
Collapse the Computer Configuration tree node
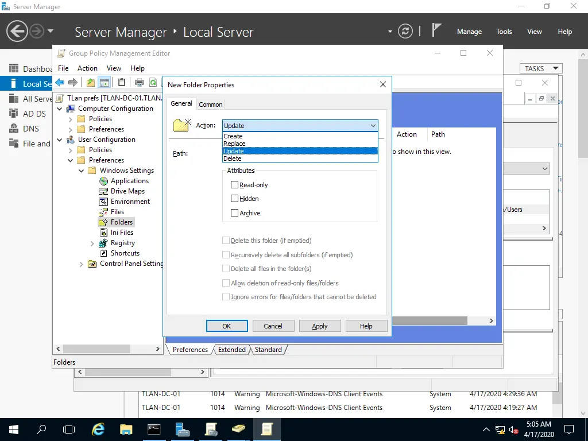[60, 109]
